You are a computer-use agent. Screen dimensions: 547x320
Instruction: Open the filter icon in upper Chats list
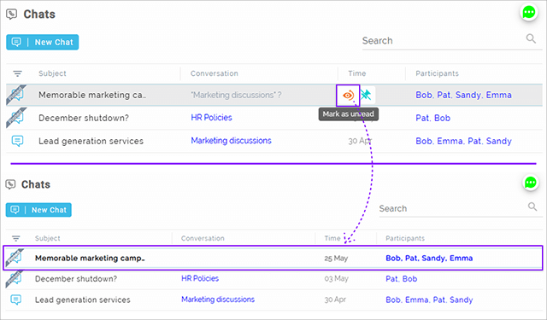(17, 73)
